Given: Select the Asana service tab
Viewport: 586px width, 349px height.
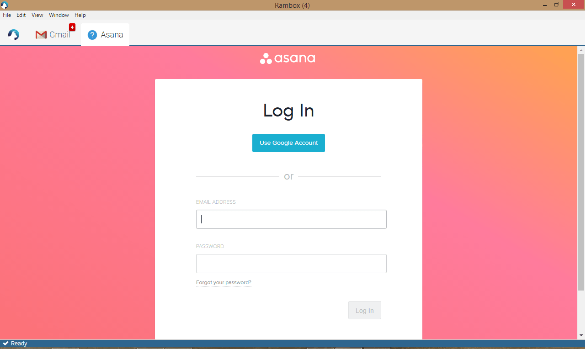Looking at the screenshot, I should [x=105, y=35].
